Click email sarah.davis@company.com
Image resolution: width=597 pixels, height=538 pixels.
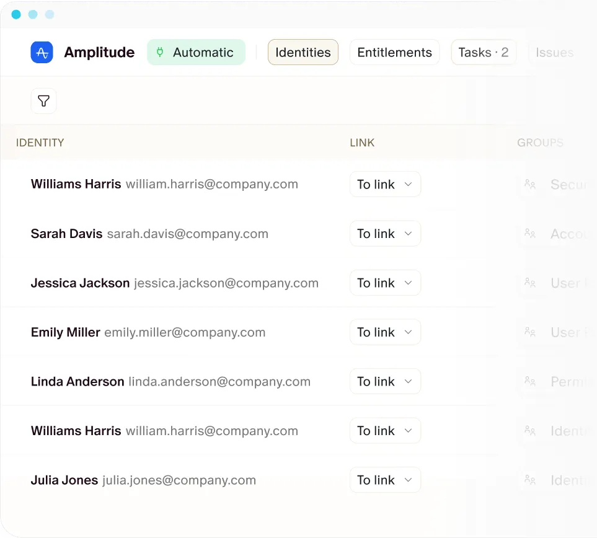pyautogui.click(x=188, y=234)
